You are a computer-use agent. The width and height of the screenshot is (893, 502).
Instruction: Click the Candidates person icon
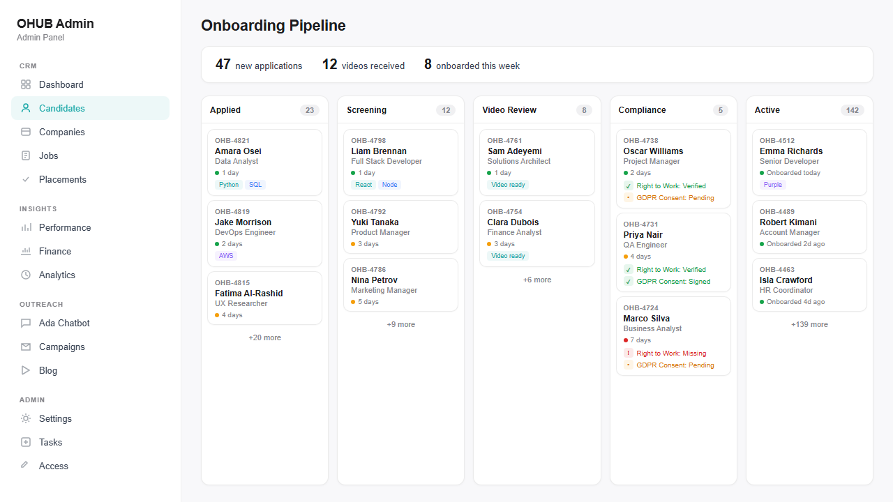tap(26, 108)
